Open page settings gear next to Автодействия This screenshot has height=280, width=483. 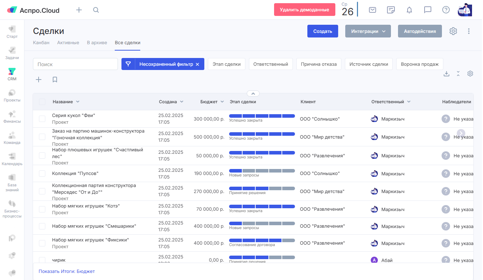pos(453,31)
